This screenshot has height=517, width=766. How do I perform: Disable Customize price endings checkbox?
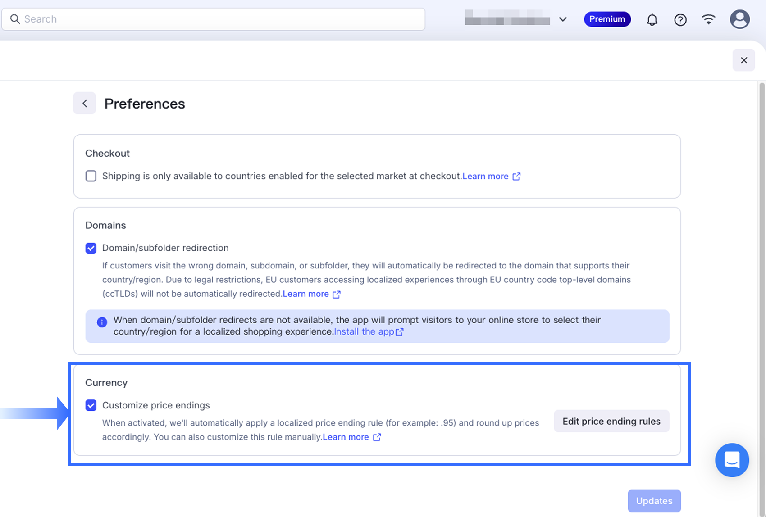point(91,405)
